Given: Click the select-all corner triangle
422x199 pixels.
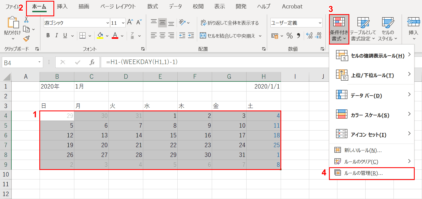Looking at the screenshot, I should (7, 77).
